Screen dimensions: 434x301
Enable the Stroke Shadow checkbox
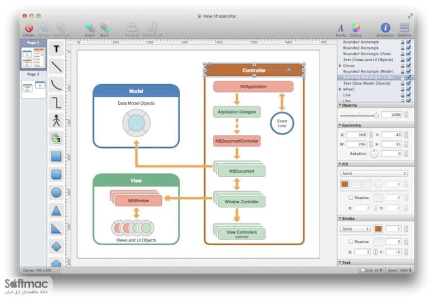click(x=351, y=241)
